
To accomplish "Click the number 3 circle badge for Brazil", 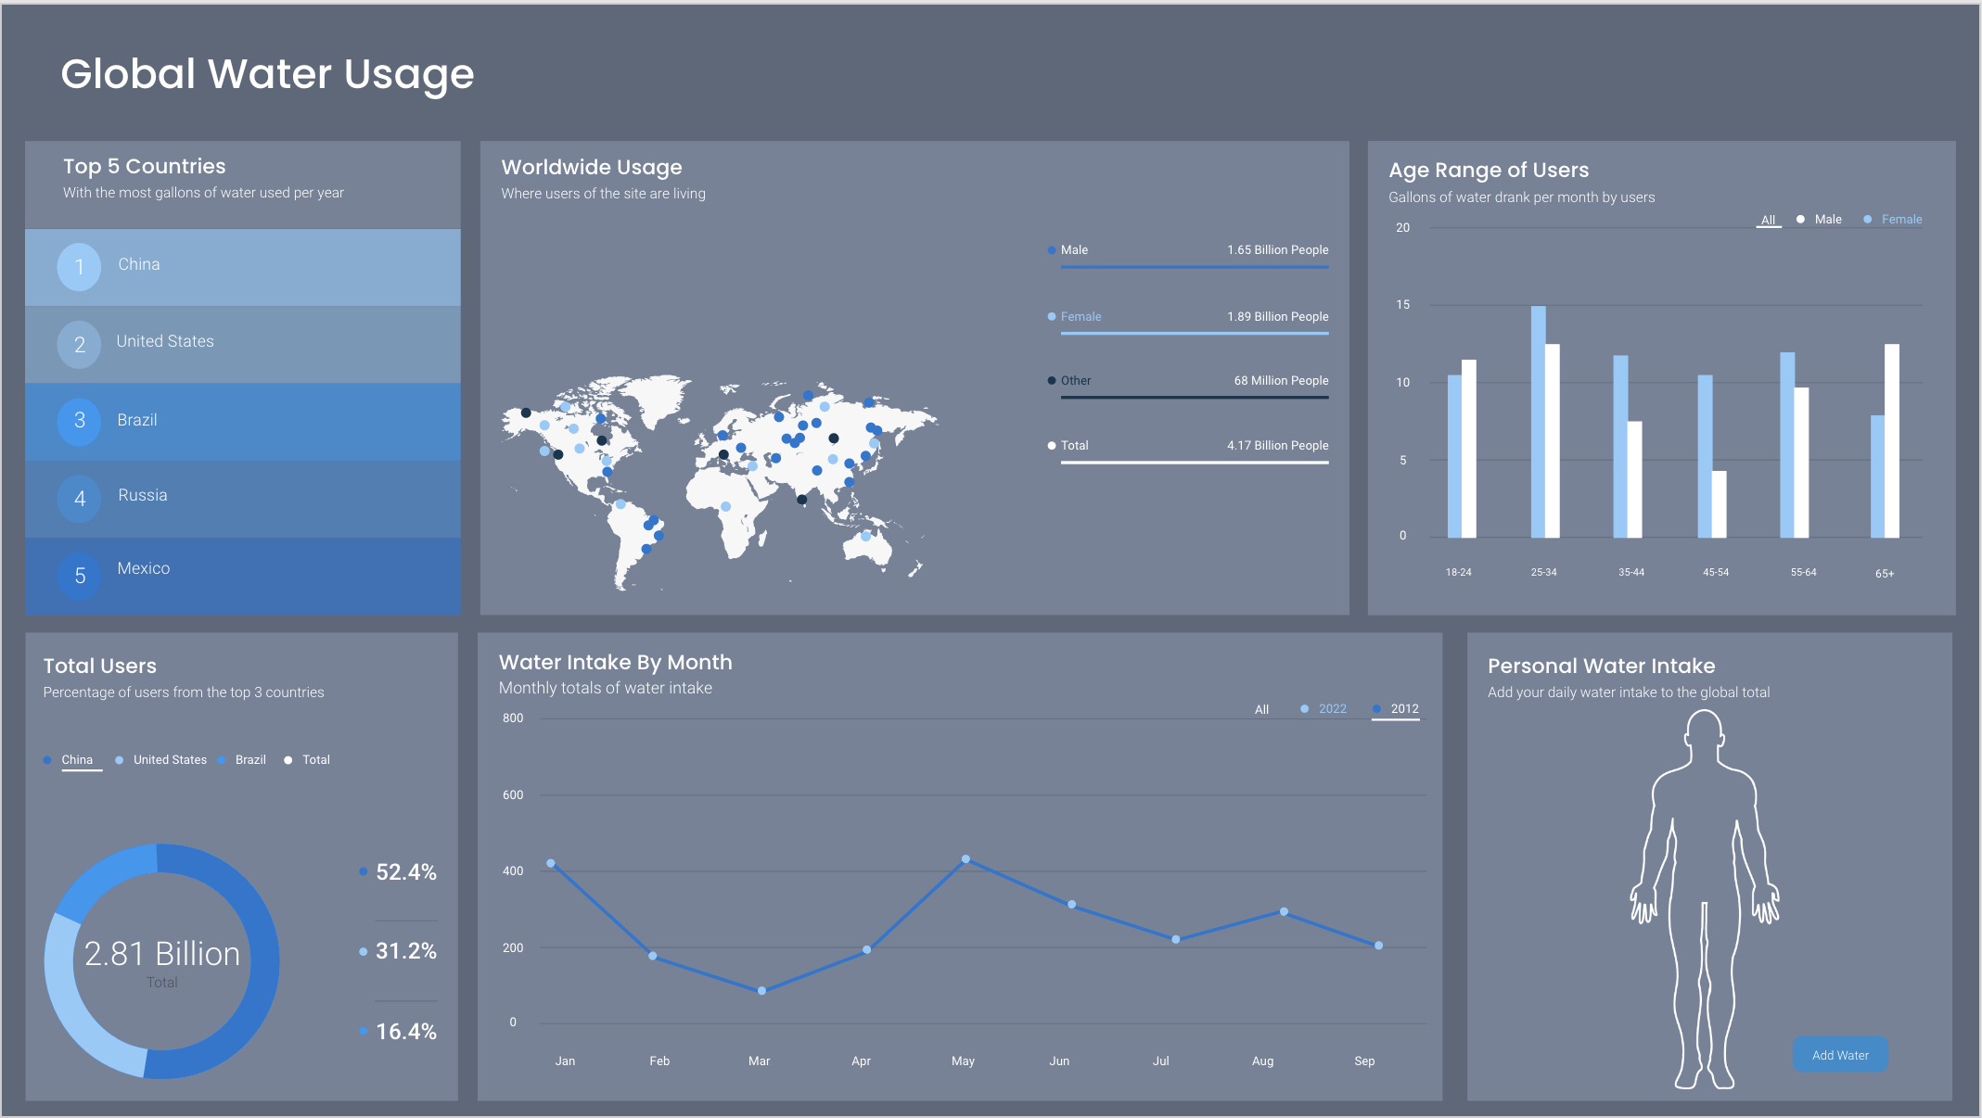I will coord(79,421).
